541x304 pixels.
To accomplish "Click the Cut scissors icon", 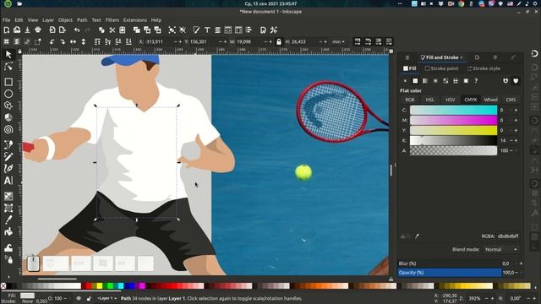I will (112, 30).
